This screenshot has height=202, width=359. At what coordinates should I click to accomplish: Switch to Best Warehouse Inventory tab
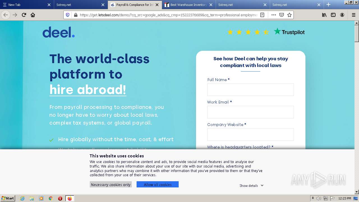pyautogui.click(x=189, y=4)
